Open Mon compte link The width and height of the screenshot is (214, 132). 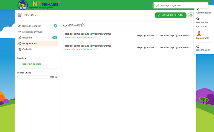203,38
